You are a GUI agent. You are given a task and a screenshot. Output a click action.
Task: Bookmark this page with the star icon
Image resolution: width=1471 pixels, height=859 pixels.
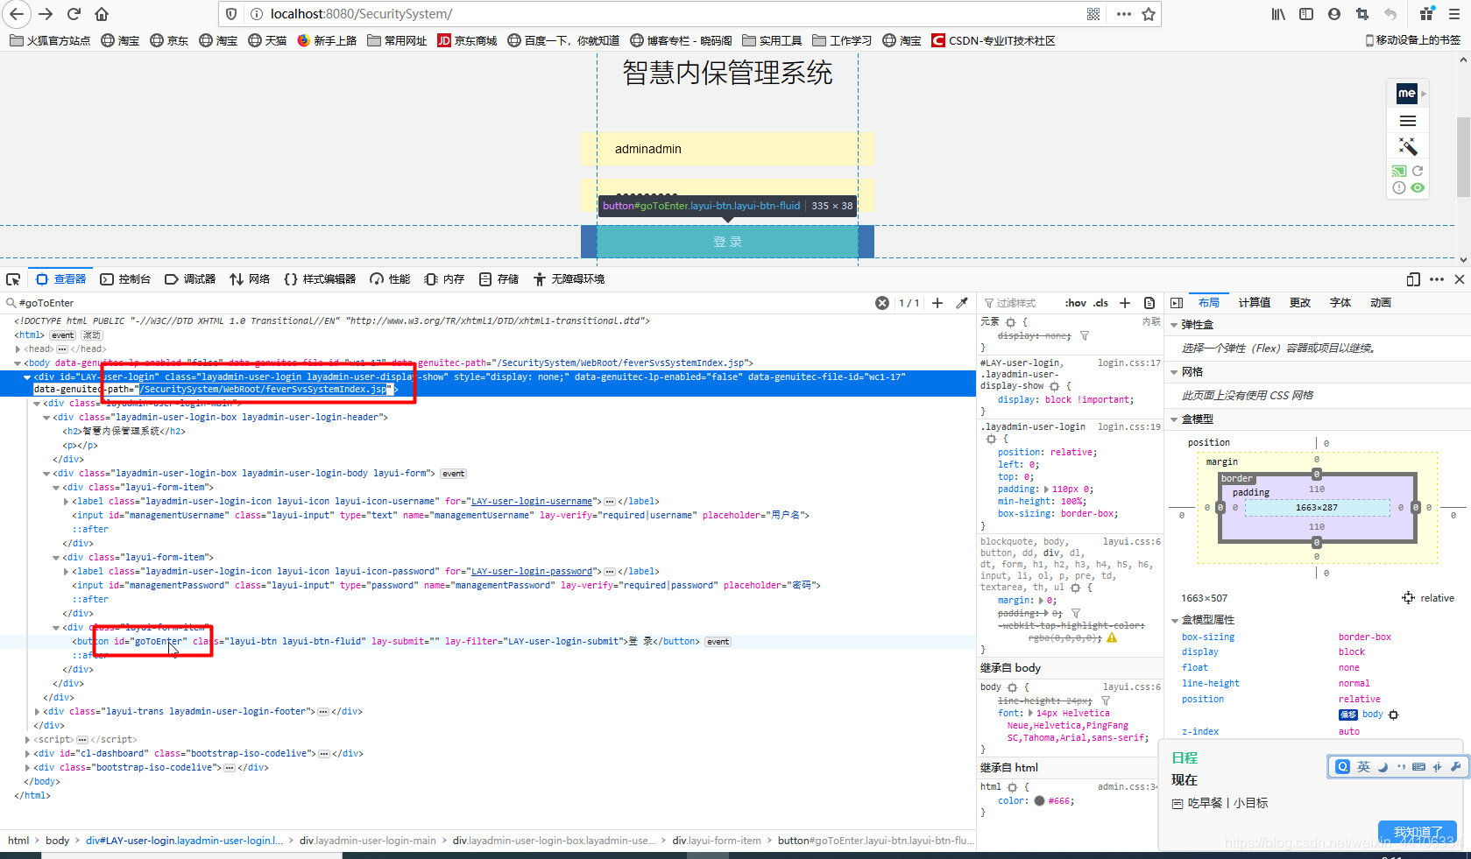[1149, 14]
